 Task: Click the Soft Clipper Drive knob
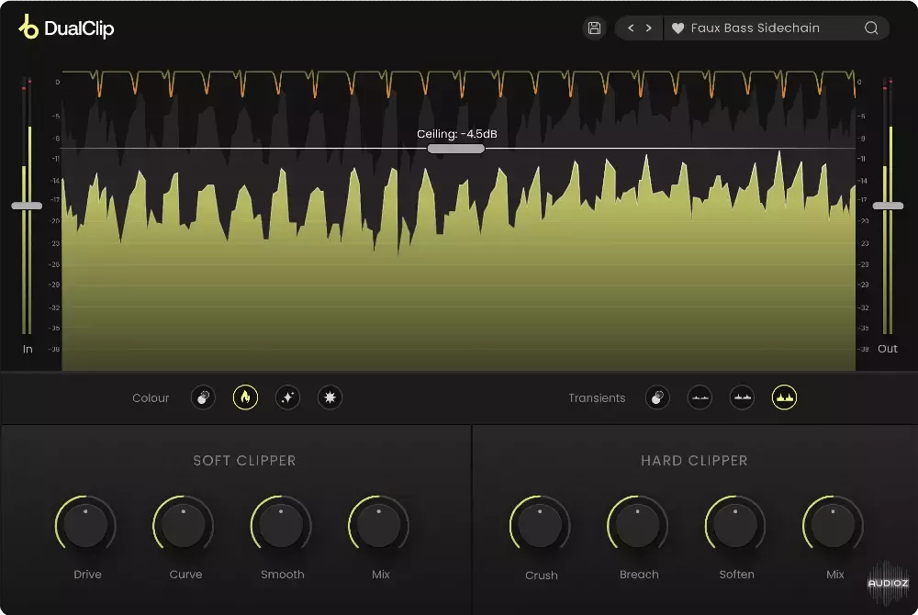(85, 525)
